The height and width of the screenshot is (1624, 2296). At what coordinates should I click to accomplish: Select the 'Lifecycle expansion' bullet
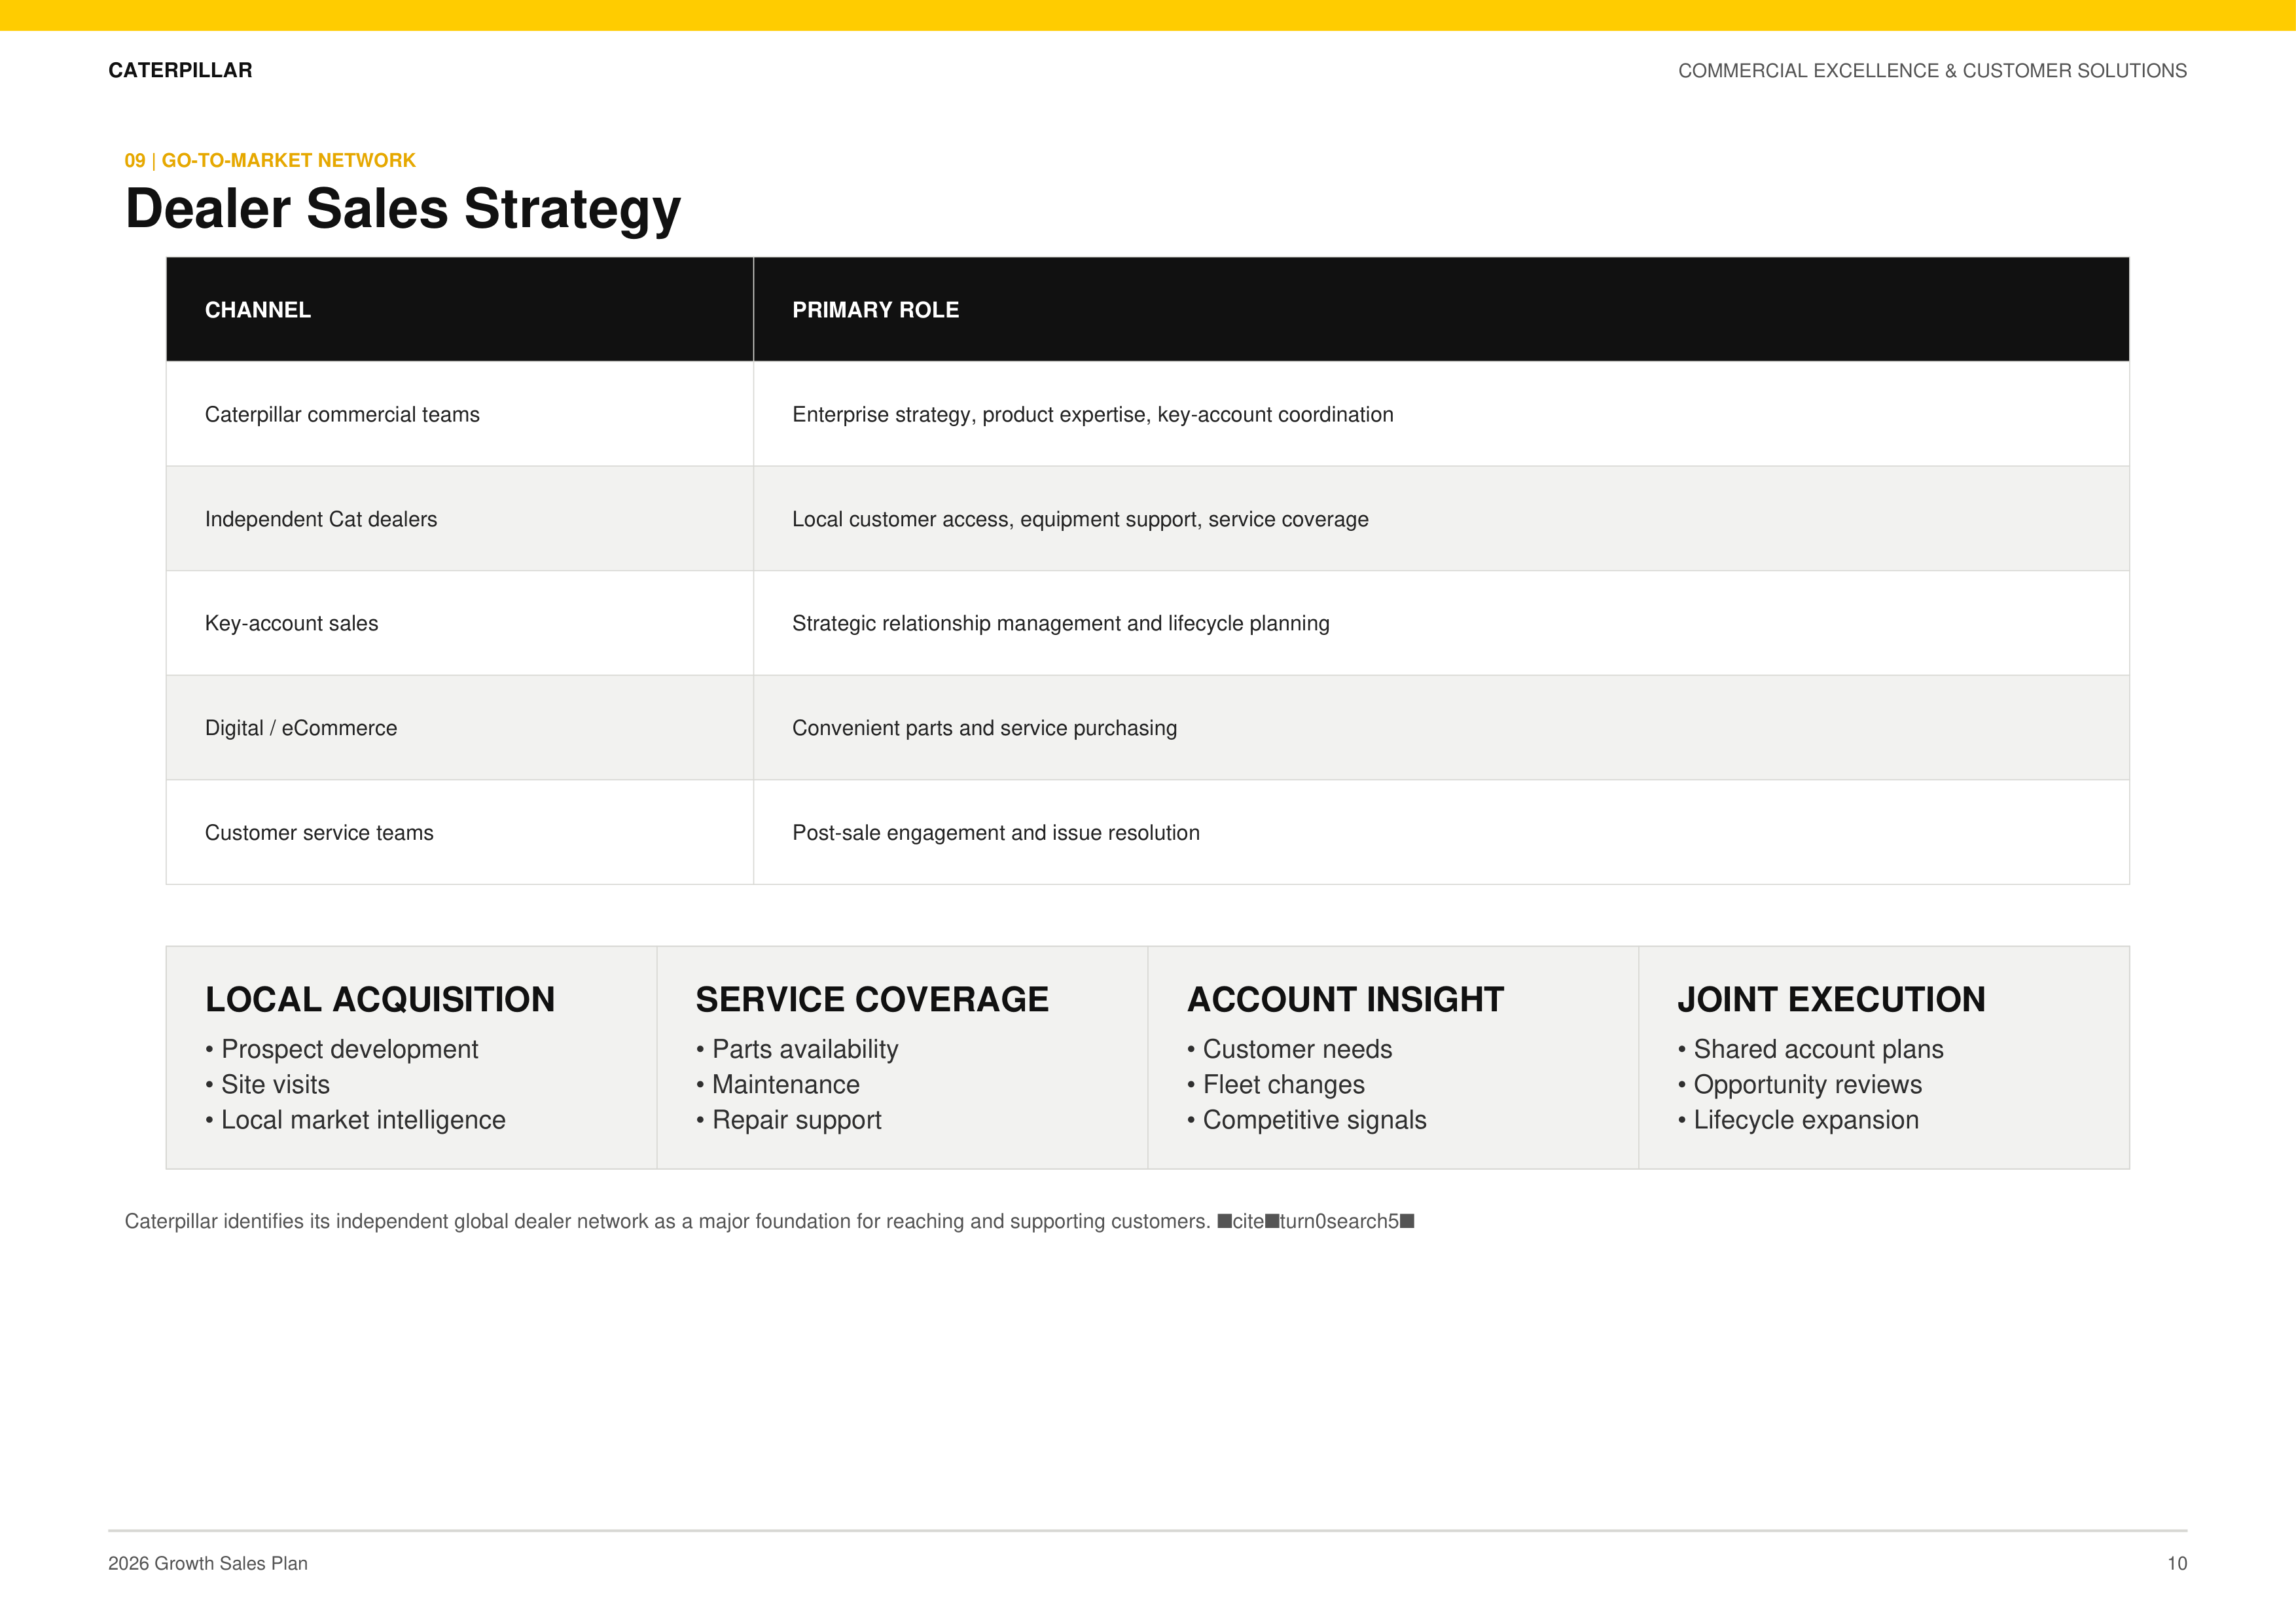pyautogui.click(x=1799, y=1120)
